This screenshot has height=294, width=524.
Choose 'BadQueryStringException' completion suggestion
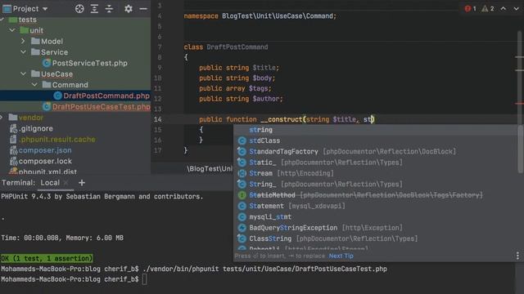(376, 228)
